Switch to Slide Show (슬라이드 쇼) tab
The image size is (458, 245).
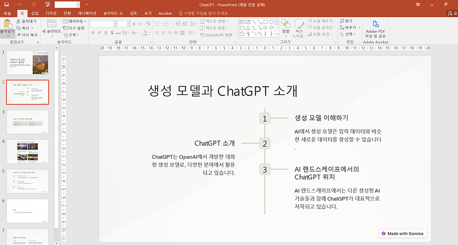[x=113, y=13]
